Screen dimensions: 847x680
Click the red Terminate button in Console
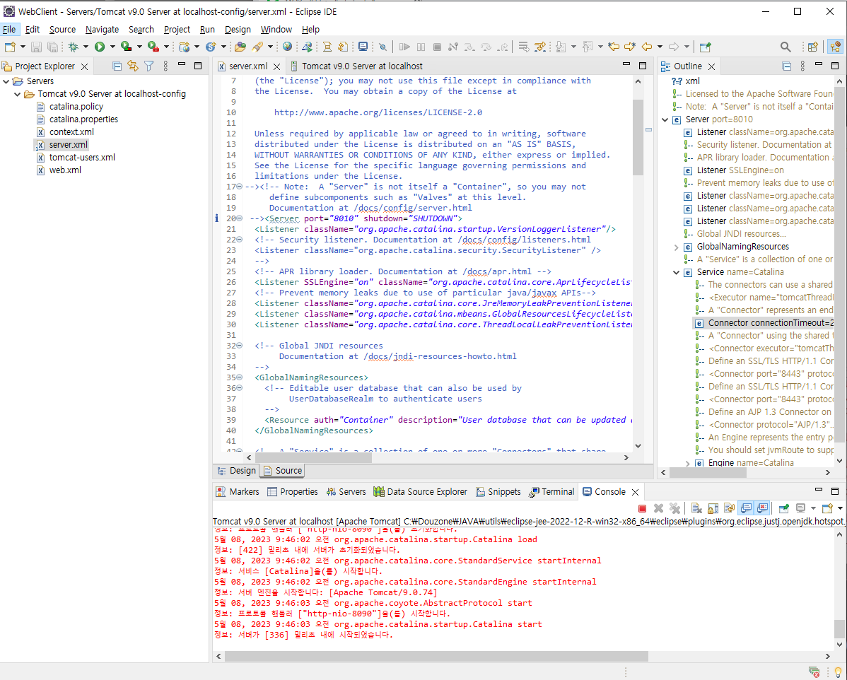coord(642,508)
